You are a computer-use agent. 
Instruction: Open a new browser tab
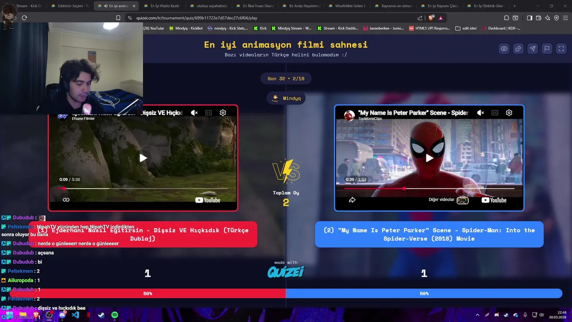pyautogui.click(x=514, y=6)
